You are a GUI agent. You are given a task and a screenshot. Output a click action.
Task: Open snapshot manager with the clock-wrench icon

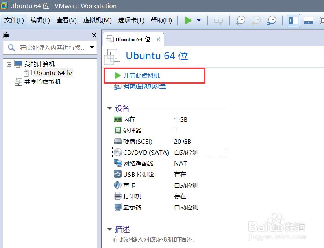[272, 20]
